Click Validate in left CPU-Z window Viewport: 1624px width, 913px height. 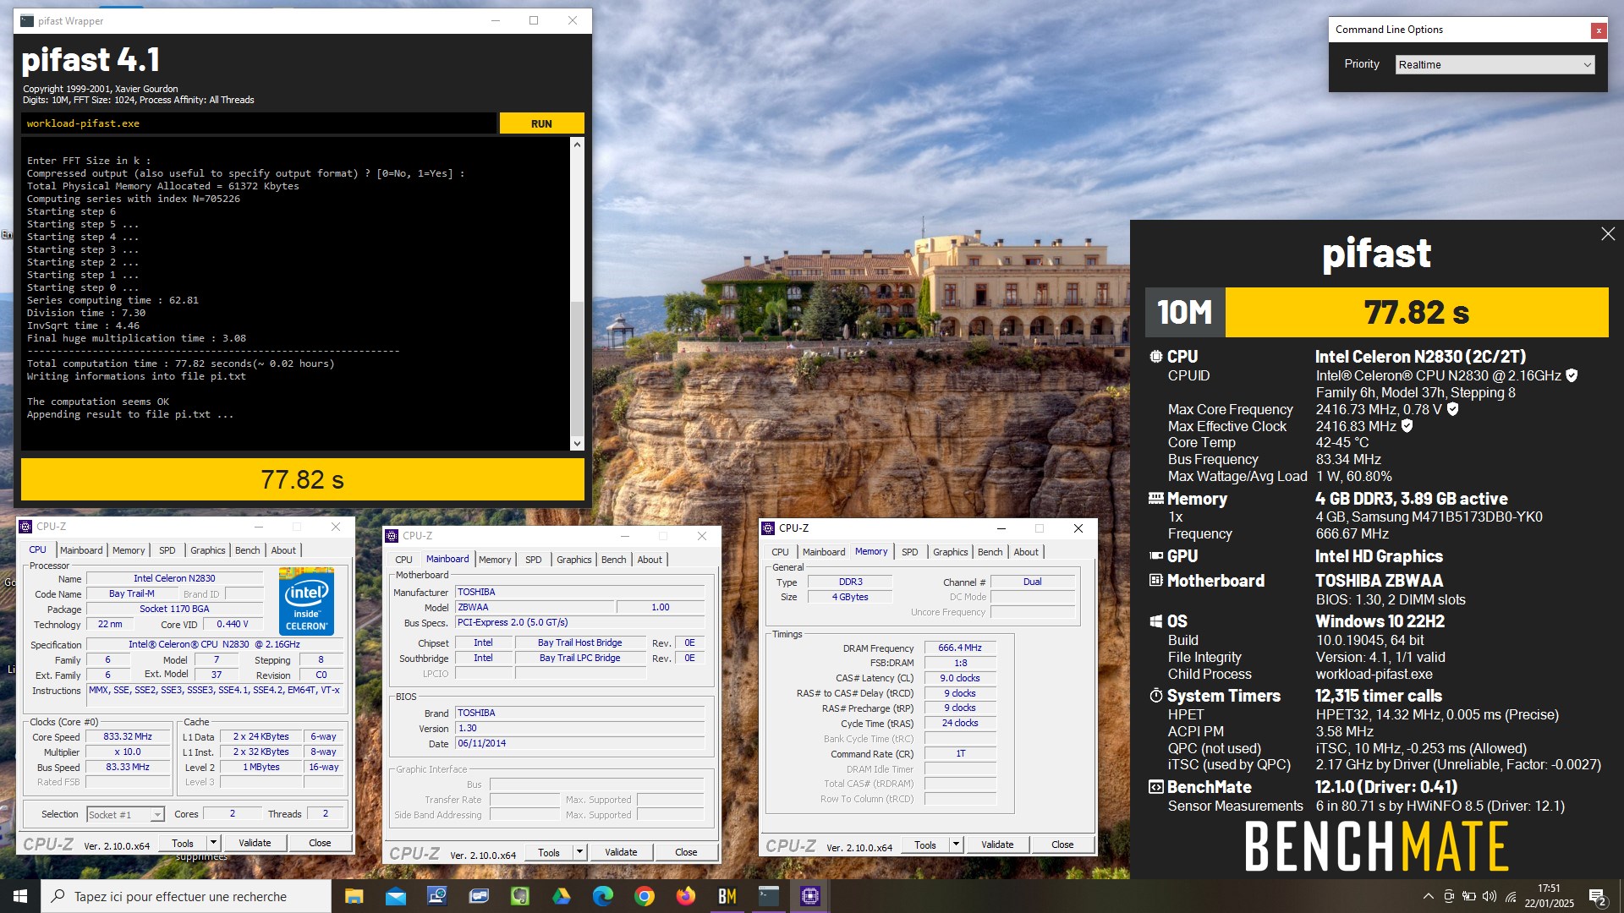tap(255, 844)
